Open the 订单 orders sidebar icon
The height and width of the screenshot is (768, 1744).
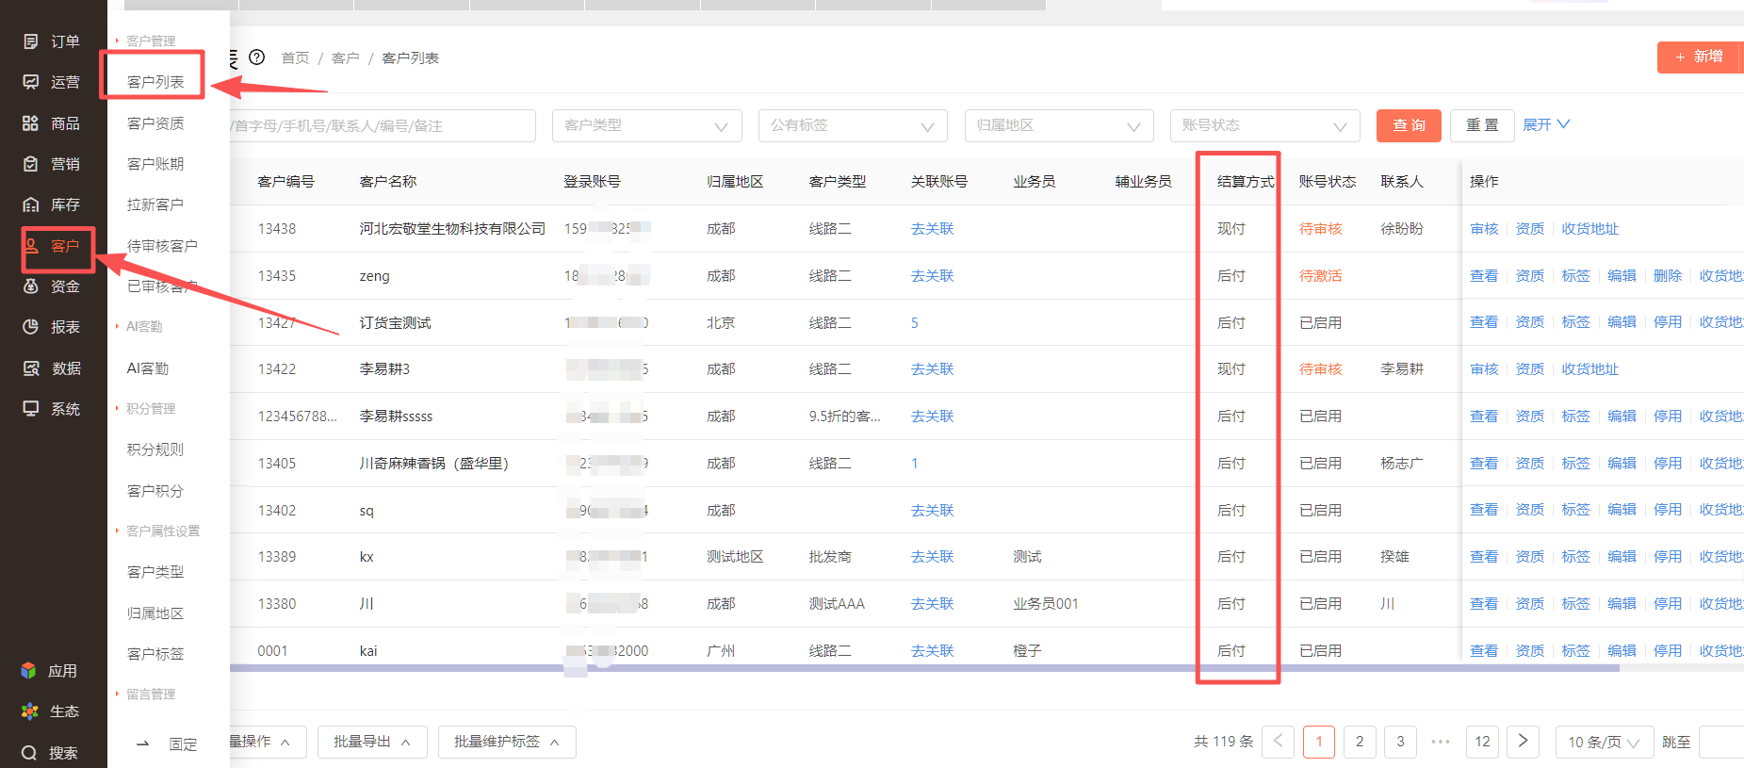pyautogui.click(x=31, y=41)
